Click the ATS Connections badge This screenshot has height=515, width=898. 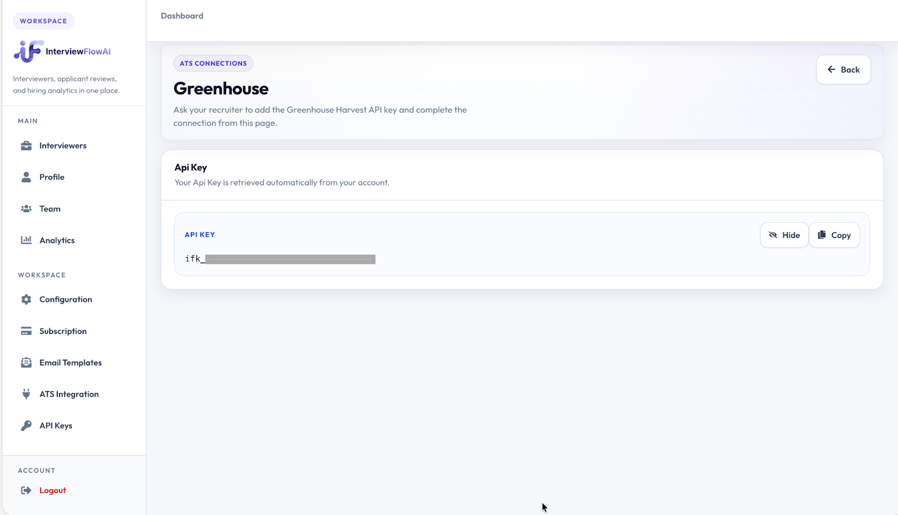(x=213, y=63)
